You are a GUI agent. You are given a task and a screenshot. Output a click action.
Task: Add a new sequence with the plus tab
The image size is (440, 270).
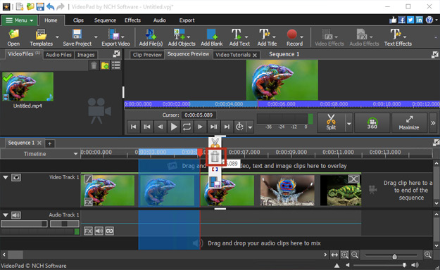(49, 143)
